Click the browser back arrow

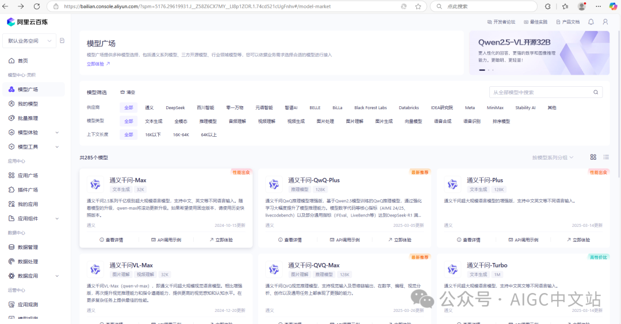[x=6, y=6]
